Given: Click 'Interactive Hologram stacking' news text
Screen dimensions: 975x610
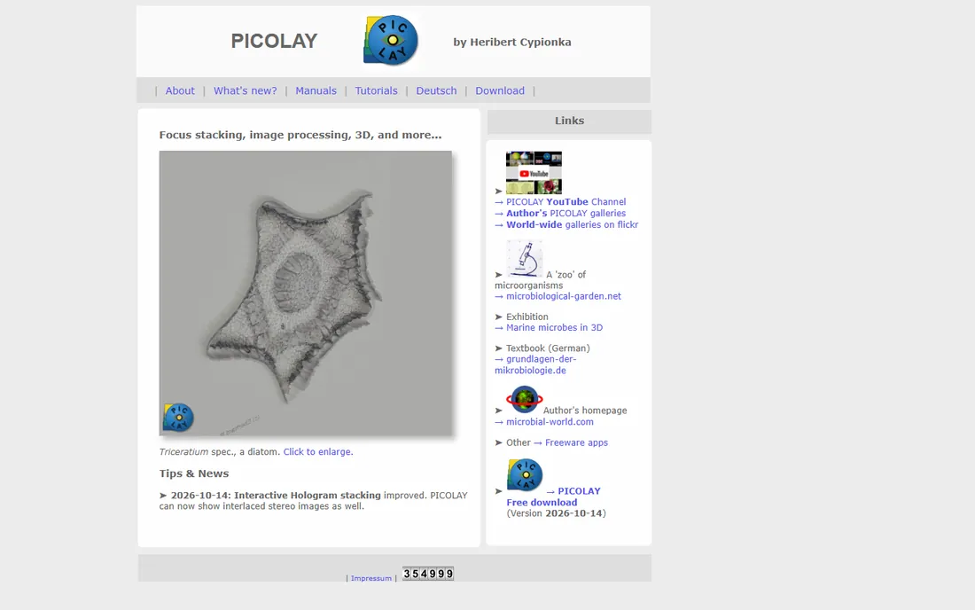Looking at the screenshot, I should tap(308, 496).
